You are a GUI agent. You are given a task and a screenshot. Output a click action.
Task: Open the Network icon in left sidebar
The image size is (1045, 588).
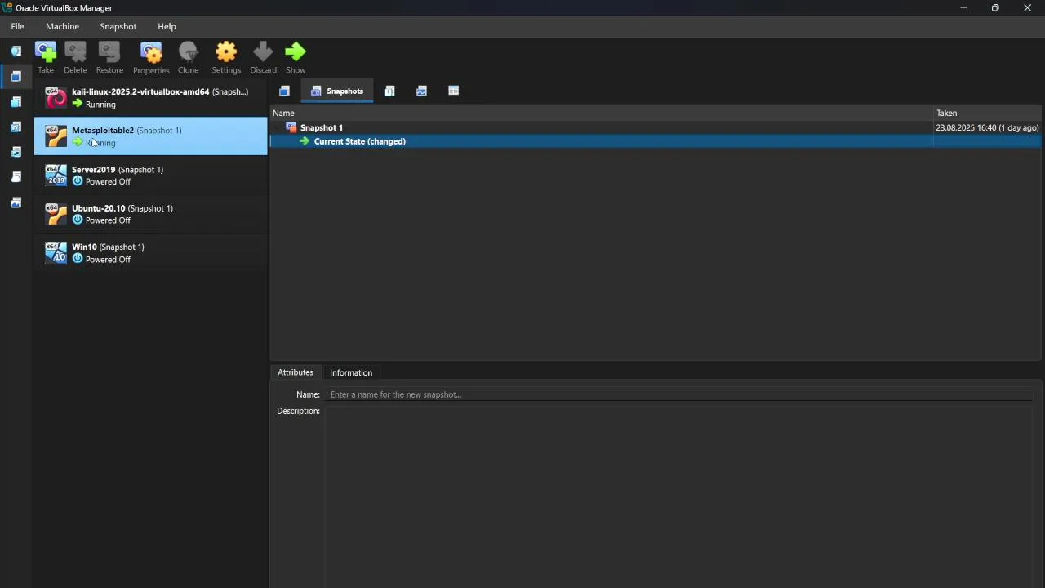(16, 152)
